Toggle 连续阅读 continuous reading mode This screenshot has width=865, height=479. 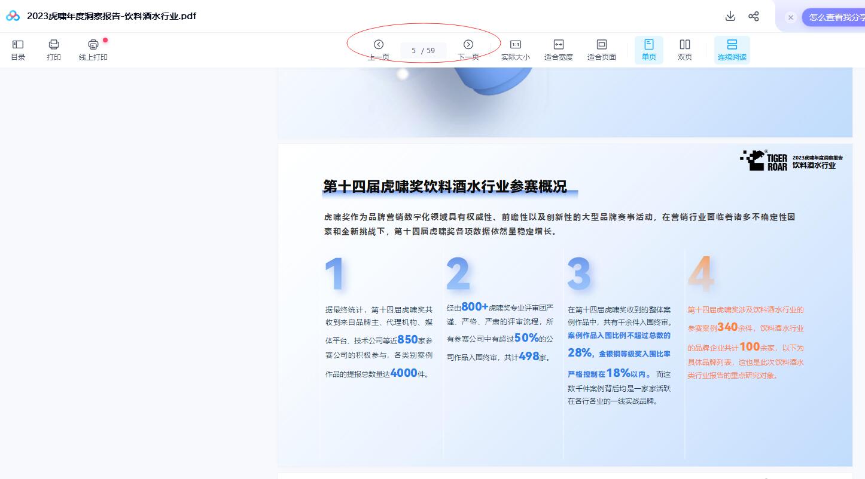732,50
